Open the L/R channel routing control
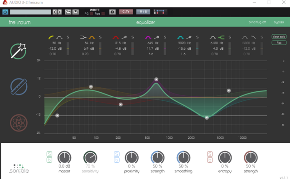This screenshot has width=290, height=179. point(160,12)
